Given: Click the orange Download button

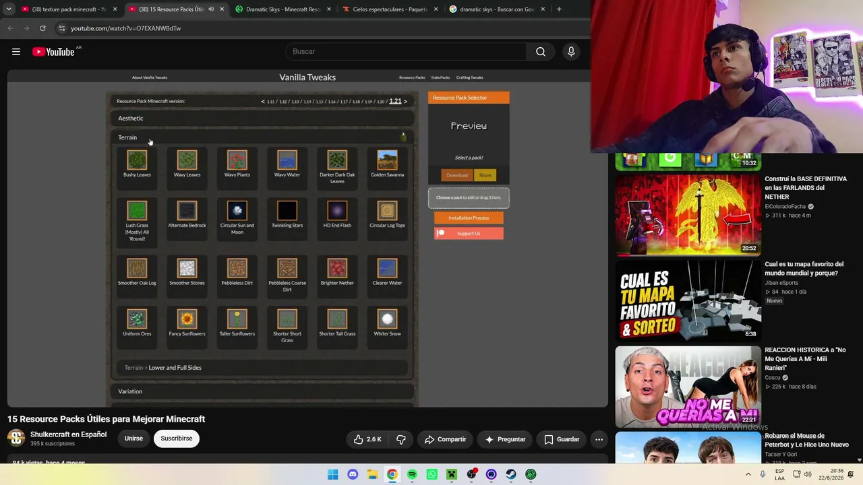Looking at the screenshot, I should 456,175.
